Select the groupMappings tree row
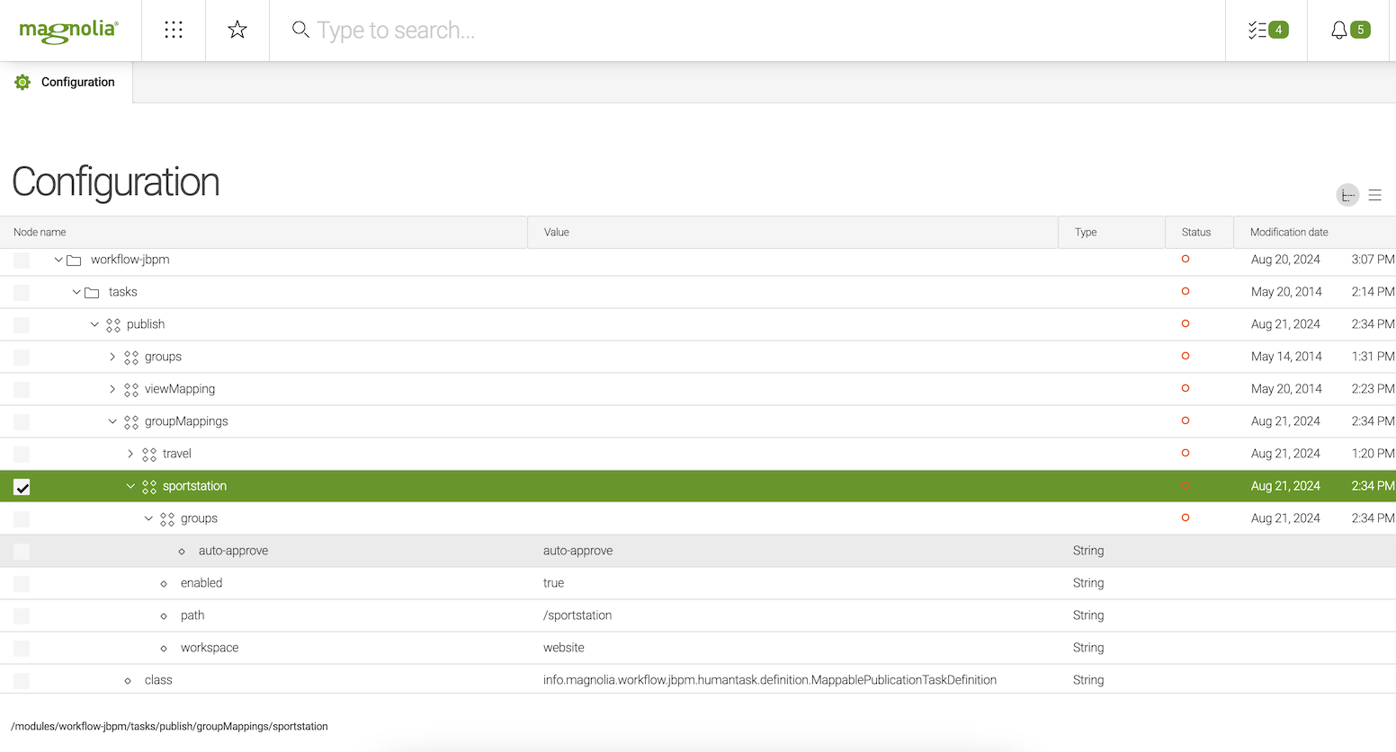Image resolution: width=1396 pixels, height=752 pixels. coord(698,421)
